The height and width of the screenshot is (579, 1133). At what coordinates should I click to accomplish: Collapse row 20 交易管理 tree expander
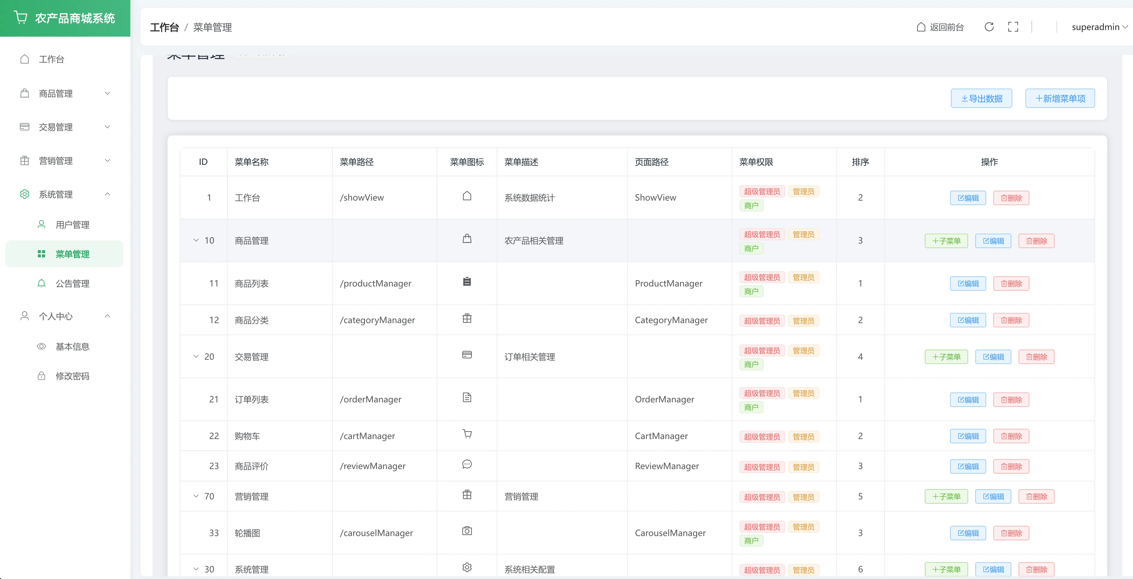coord(196,356)
